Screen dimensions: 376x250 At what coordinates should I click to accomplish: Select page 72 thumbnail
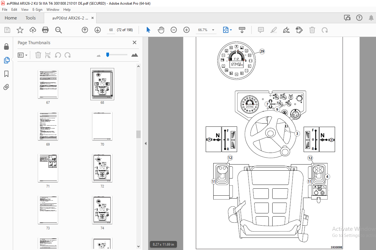coord(102,168)
